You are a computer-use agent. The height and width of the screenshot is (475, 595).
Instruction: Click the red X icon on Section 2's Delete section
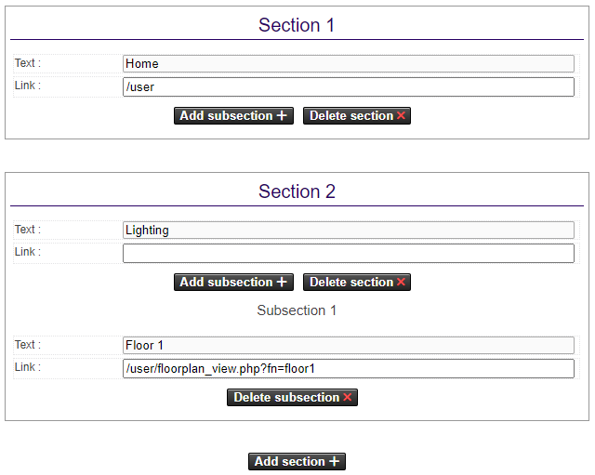[402, 283]
